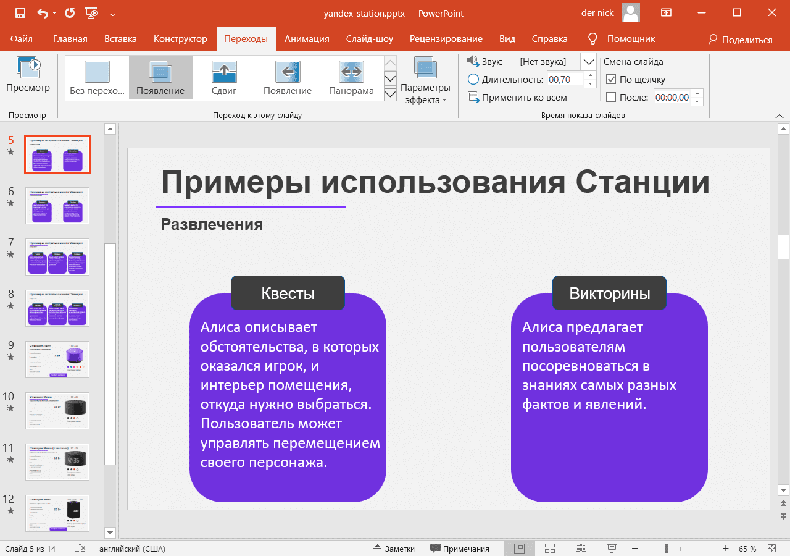The width and height of the screenshot is (790, 556).
Task: Decrease transition duration with down arrow
Action: coord(591,83)
